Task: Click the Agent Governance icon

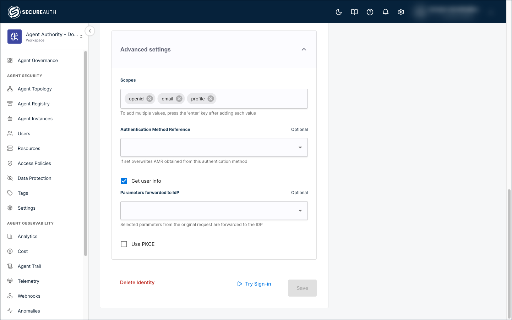Action: (x=10, y=60)
